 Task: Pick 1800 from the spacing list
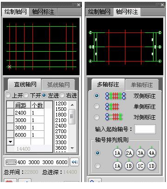61,115
